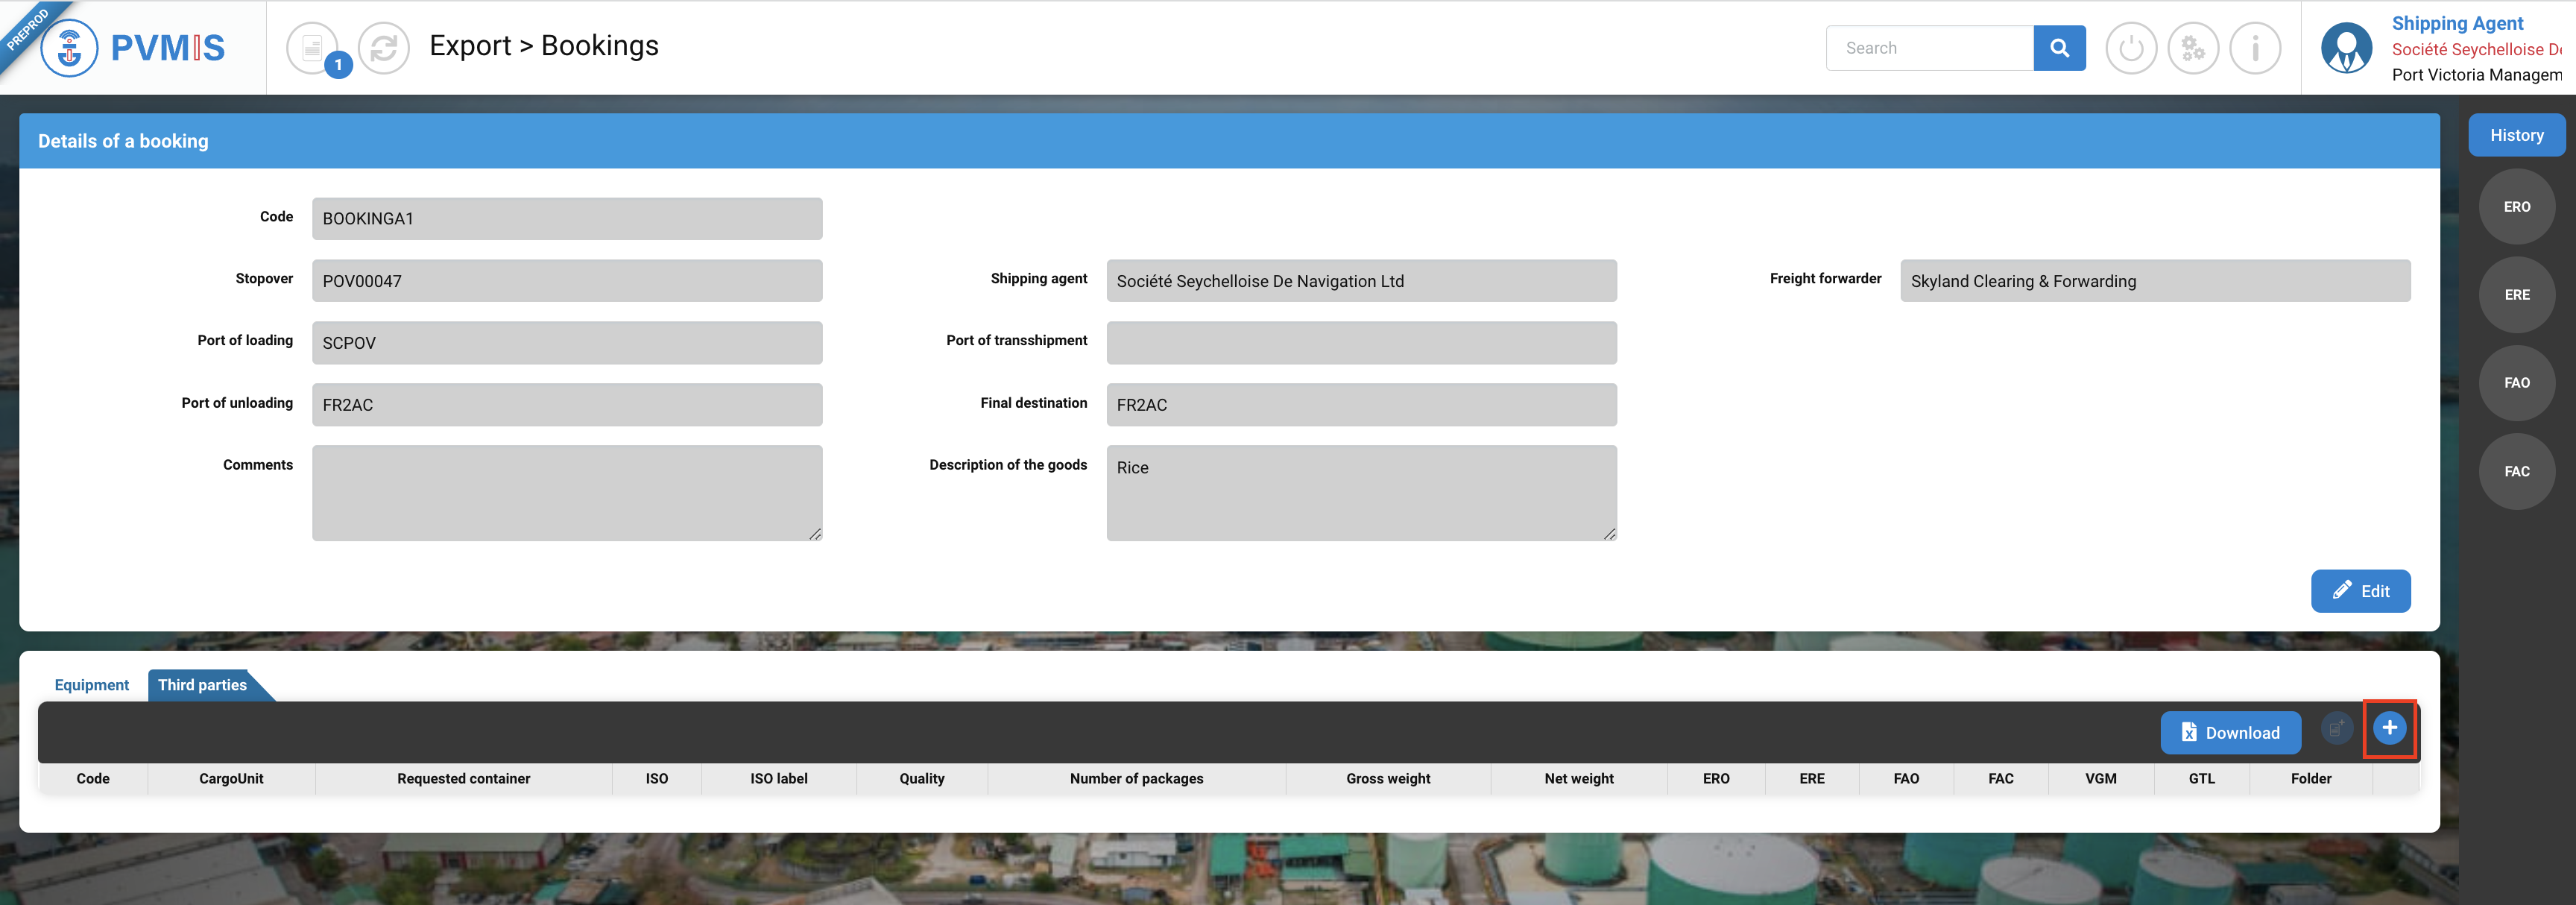Screen dimensions: 2576x905
Task: Click the ERO round sidebar button
Action: 2516,207
